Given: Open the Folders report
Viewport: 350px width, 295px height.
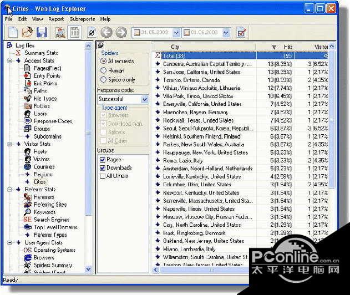Looking at the screenshot, I should [x=42, y=106].
